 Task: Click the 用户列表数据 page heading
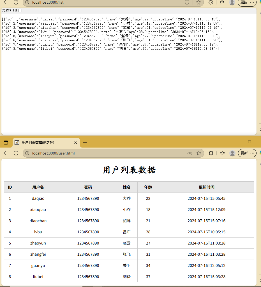pos(129,170)
